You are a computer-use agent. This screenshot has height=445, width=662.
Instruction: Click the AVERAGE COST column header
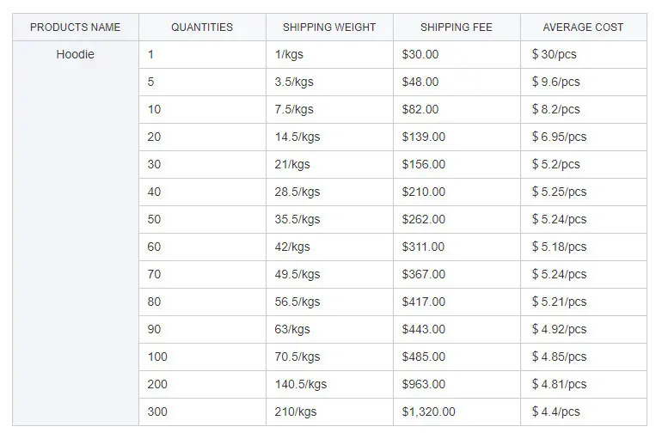click(583, 27)
